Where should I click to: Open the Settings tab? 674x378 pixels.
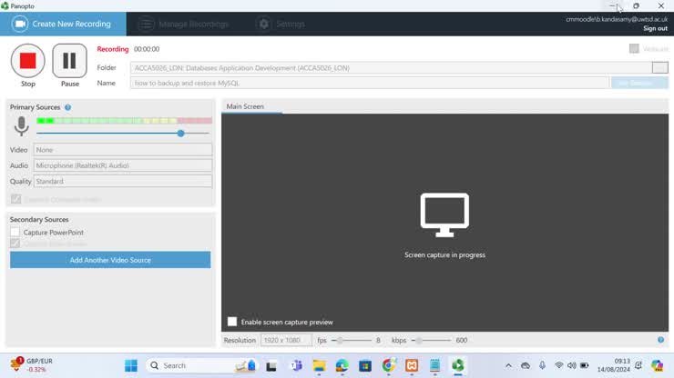pos(281,24)
